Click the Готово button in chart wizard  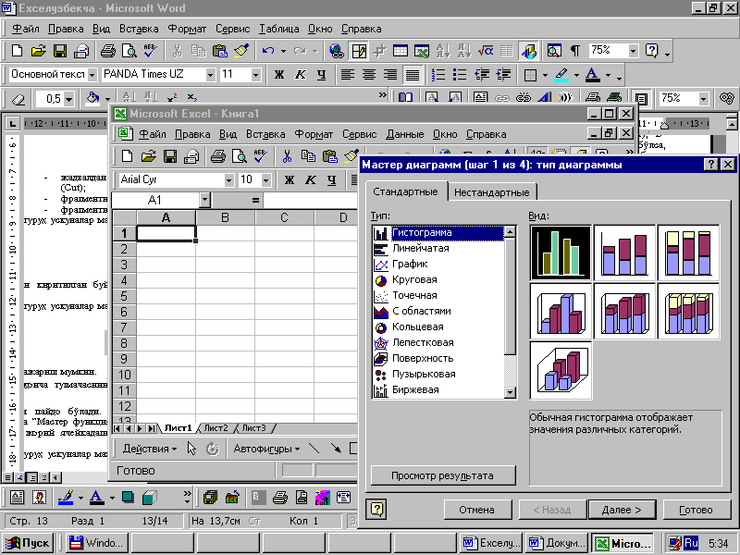696,510
